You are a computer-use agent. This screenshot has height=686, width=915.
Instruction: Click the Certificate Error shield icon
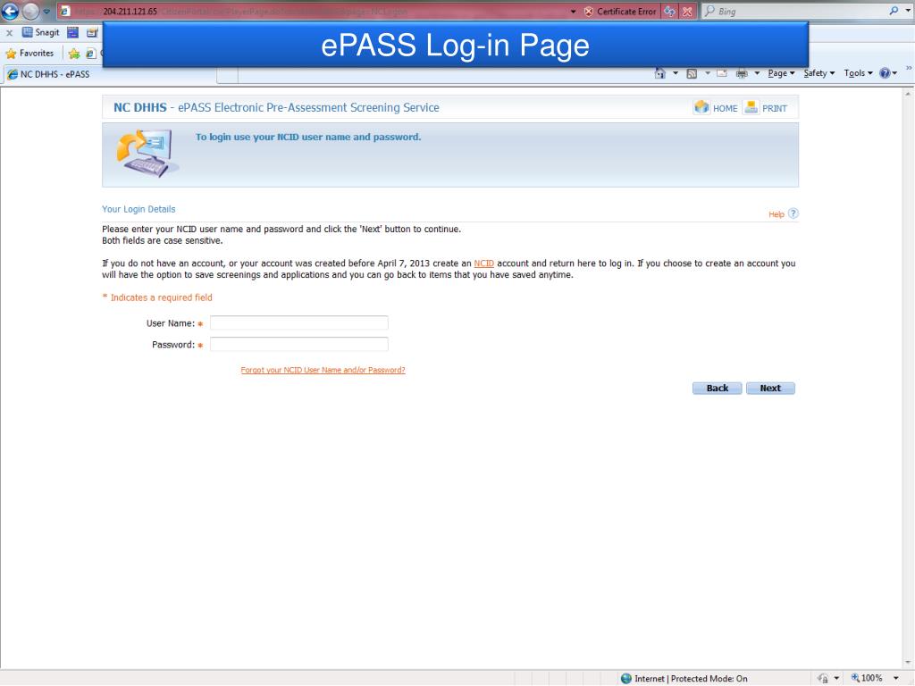[x=588, y=11]
